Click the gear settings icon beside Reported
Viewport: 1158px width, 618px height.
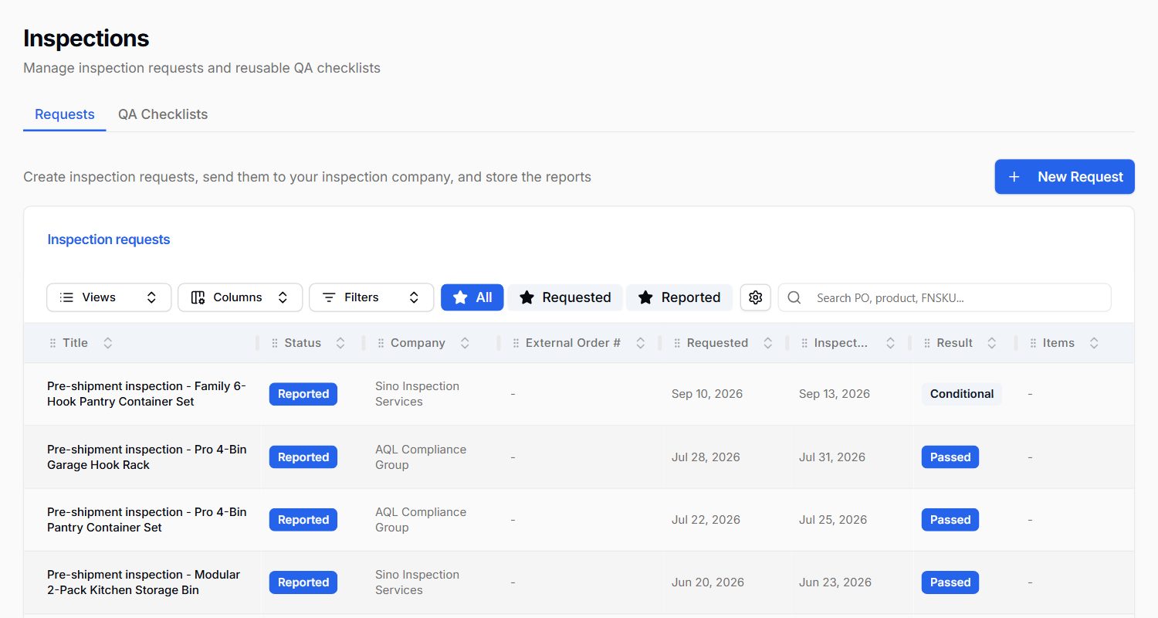(755, 297)
